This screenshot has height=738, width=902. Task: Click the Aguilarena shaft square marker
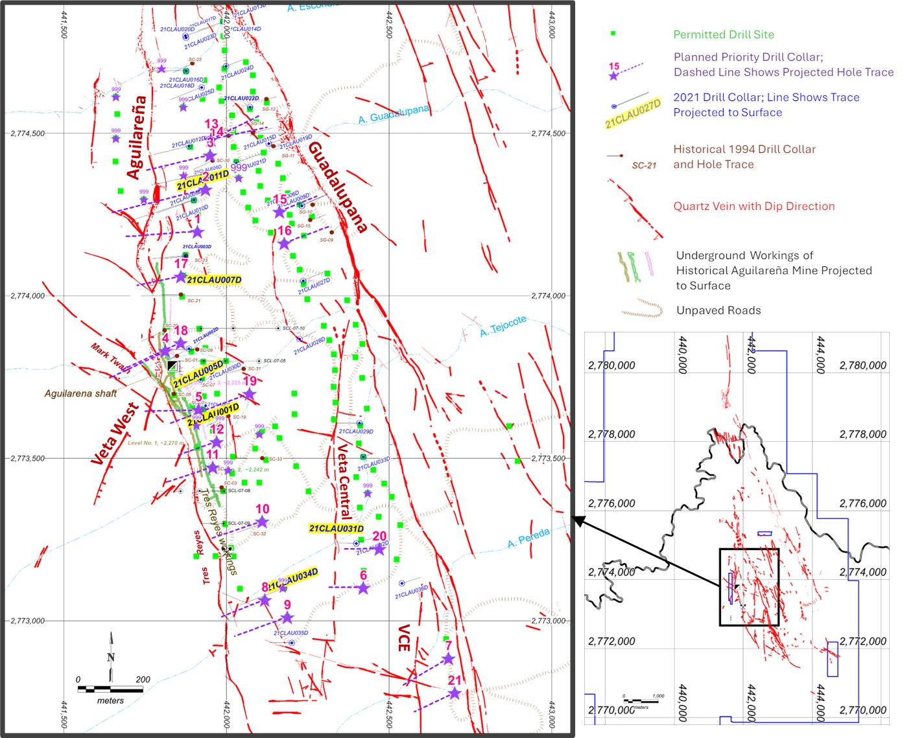coord(172,366)
